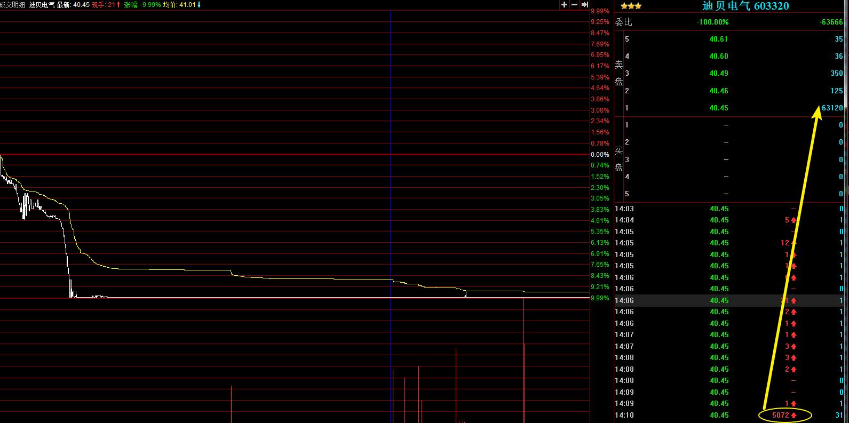Click the plus zoom-in icon above the chart
This screenshot has width=849, height=423.
point(564,5)
